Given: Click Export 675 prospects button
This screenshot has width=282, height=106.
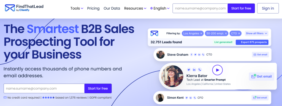Looking at the screenshot, I should pos(252,42).
